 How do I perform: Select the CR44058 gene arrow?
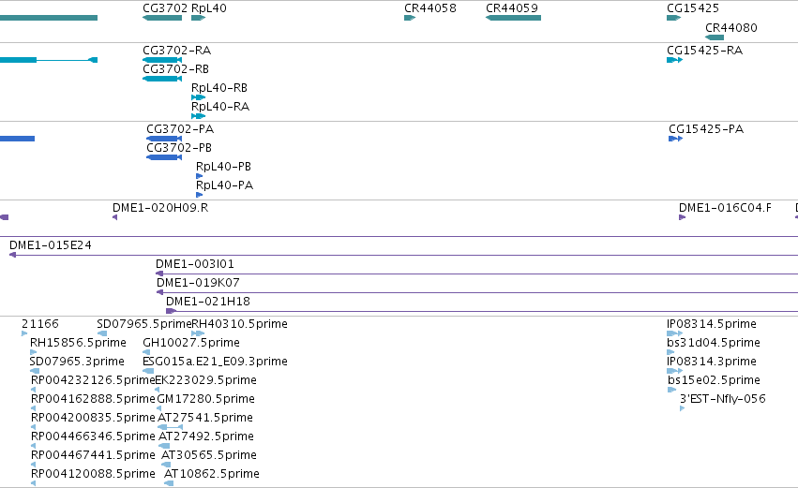[410, 18]
